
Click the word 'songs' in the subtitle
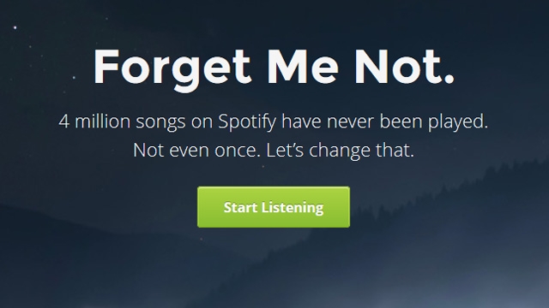pyautogui.click(x=160, y=123)
